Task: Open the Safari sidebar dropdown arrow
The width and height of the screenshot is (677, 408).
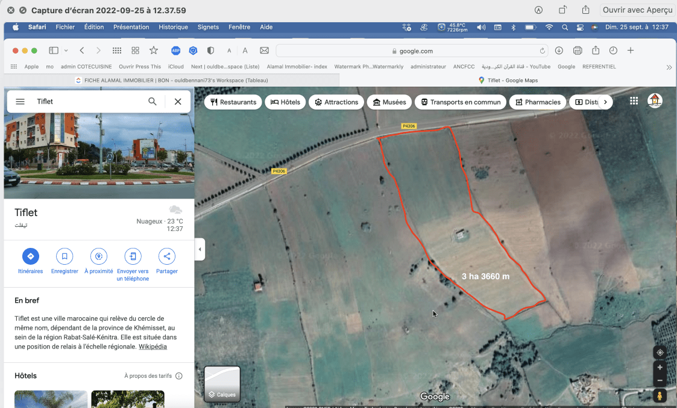Action: [x=66, y=51]
